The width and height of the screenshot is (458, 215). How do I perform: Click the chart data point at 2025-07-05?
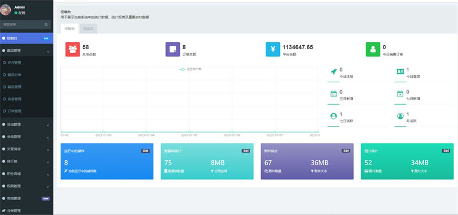(x=189, y=132)
